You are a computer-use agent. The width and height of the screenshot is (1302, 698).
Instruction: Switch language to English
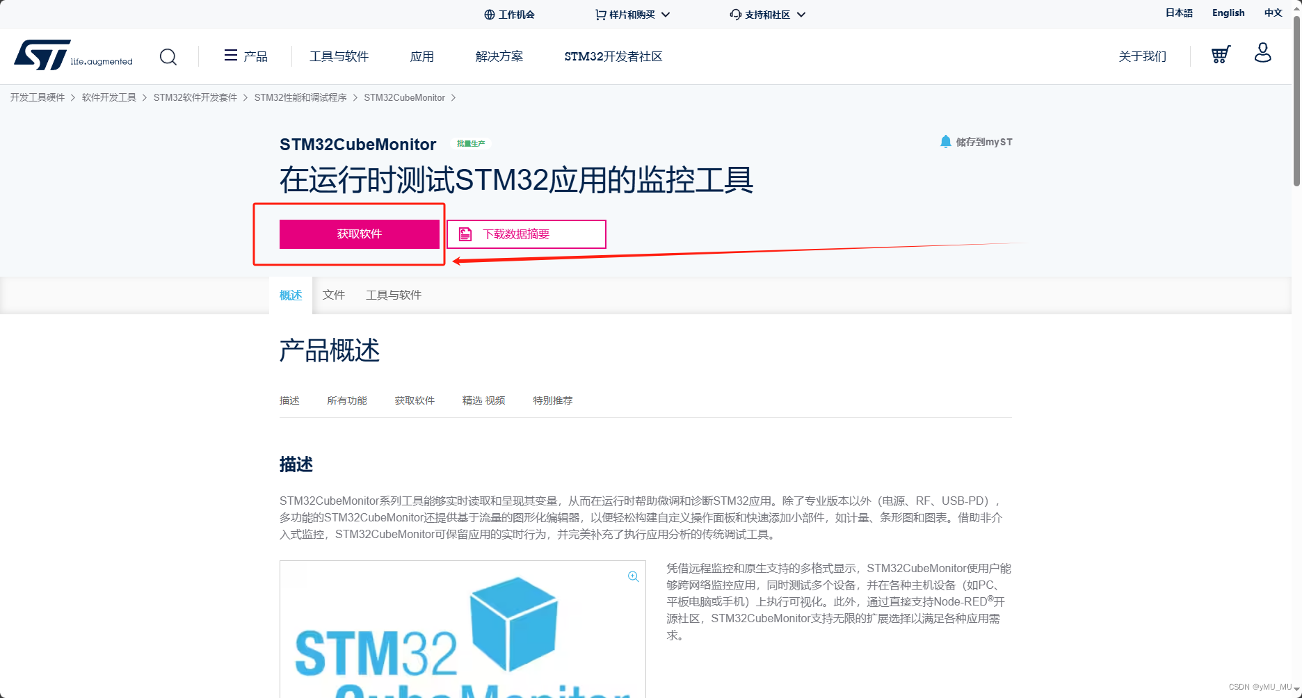1227,13
